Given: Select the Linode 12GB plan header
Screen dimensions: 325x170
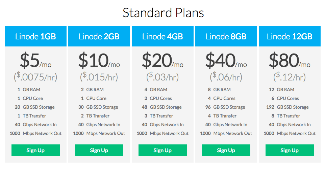Looking at the screenshot, I should pyautogui.click(x=290, y=36).
